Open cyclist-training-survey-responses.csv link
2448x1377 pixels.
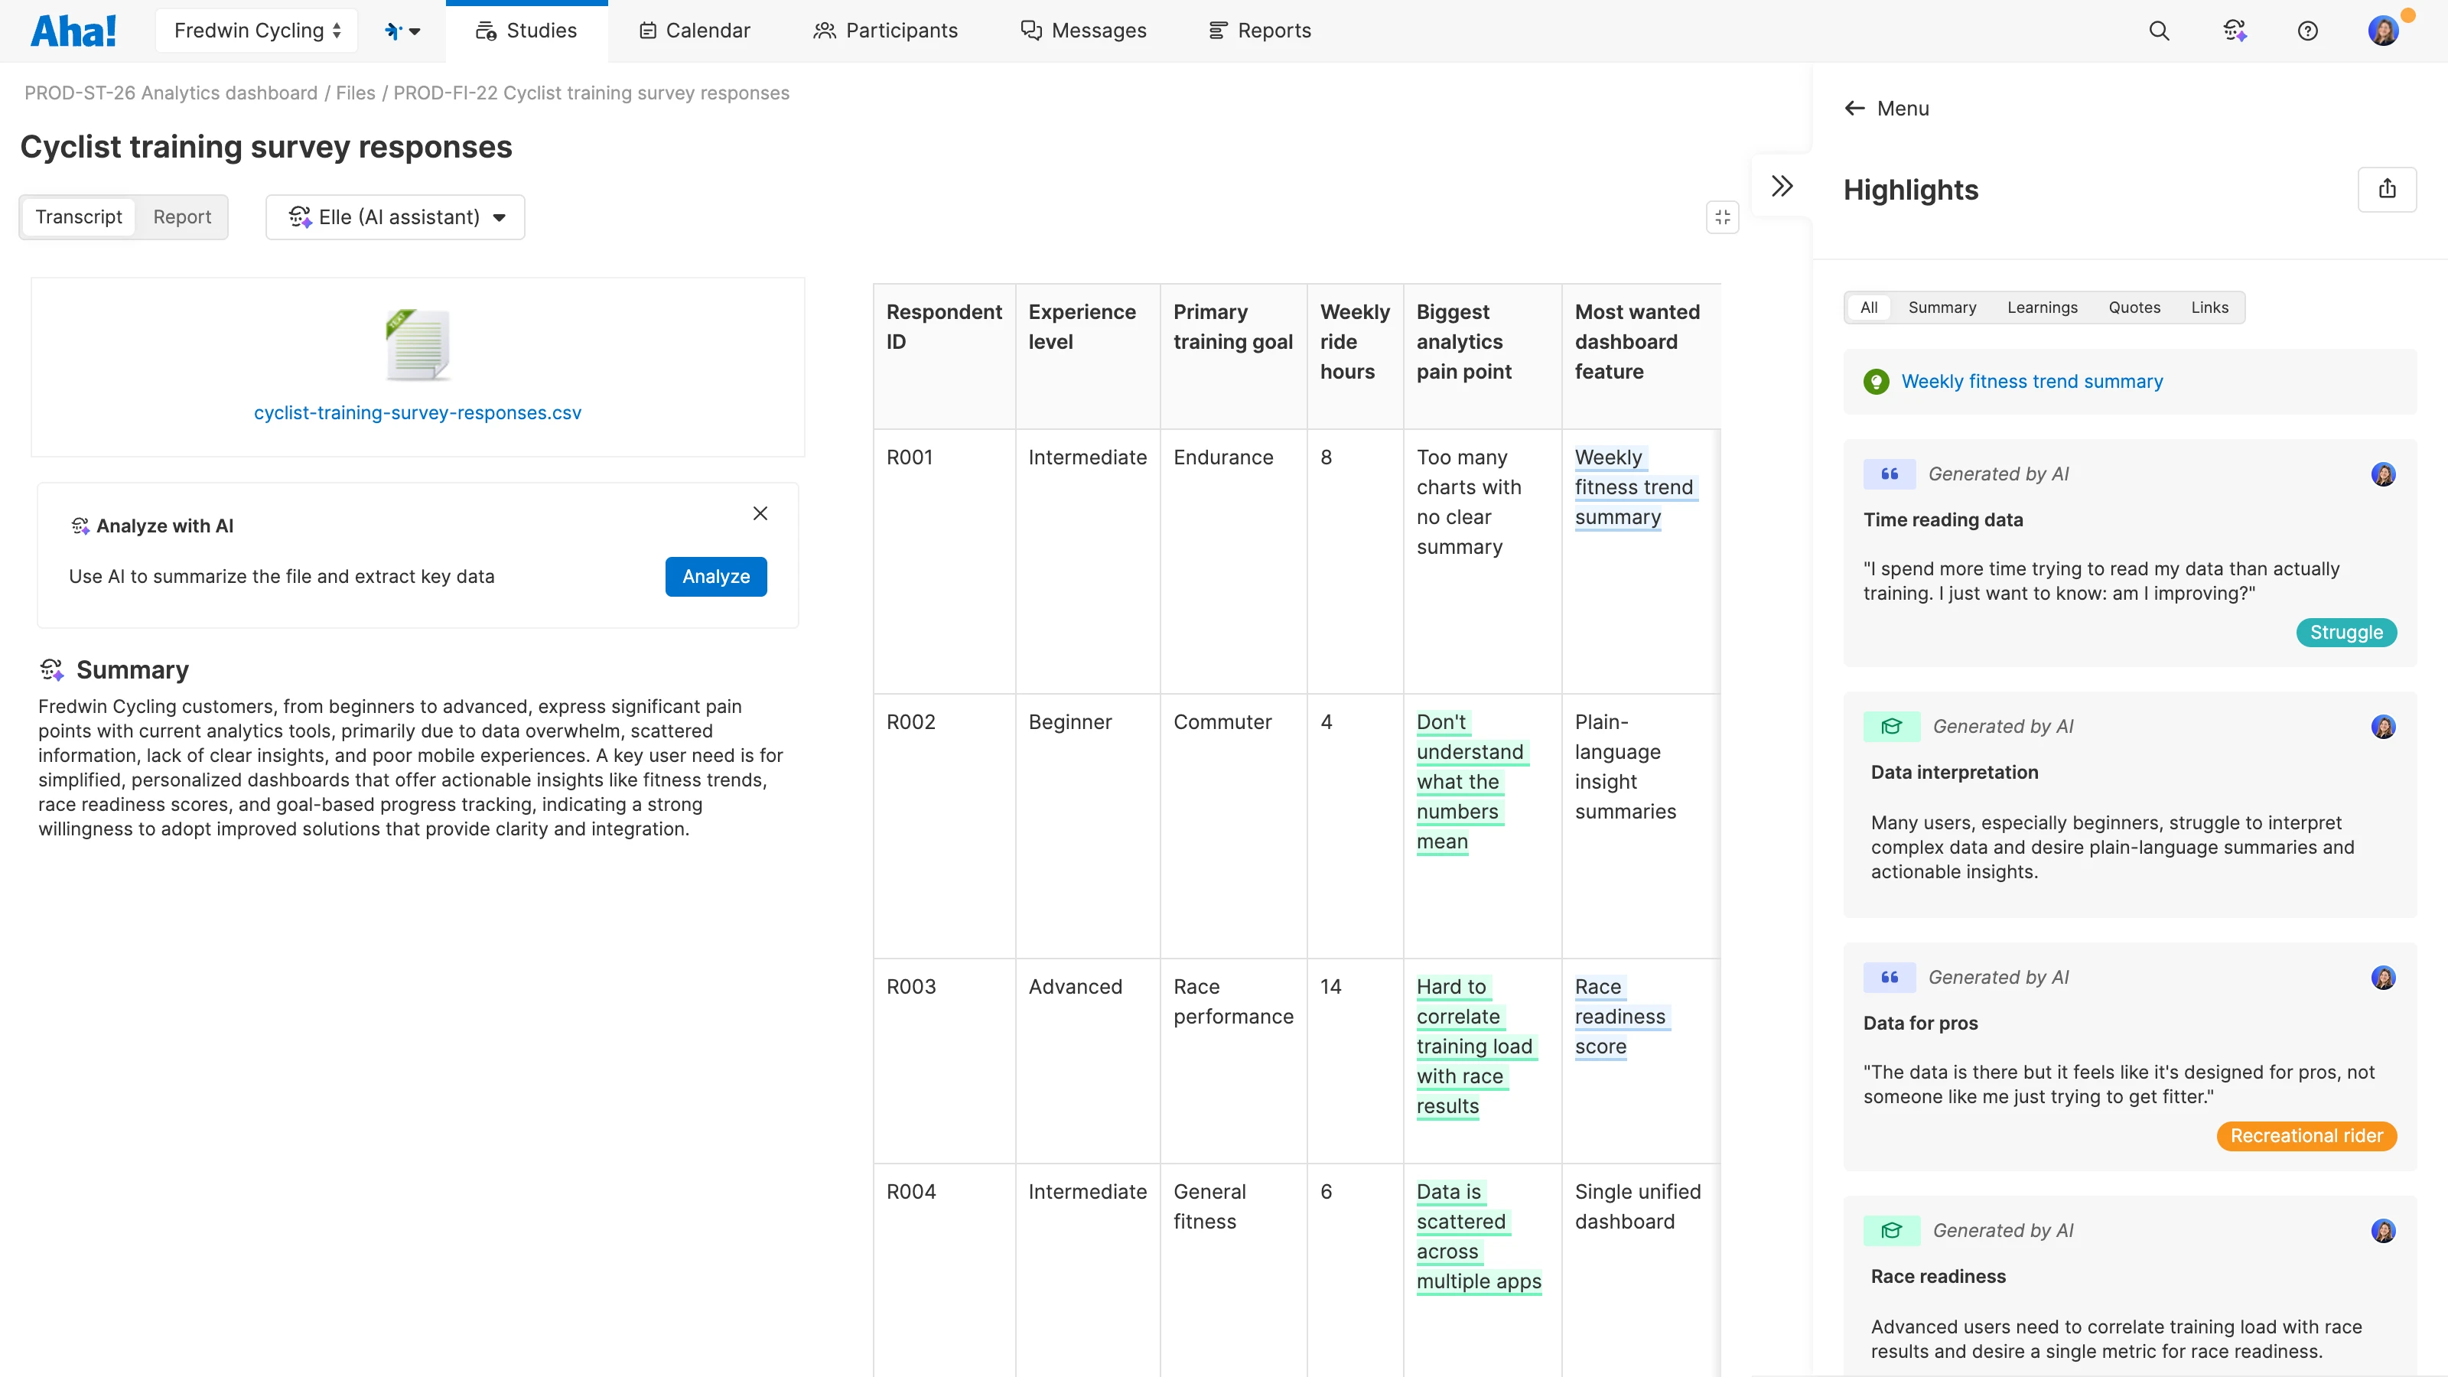[417, 412]
